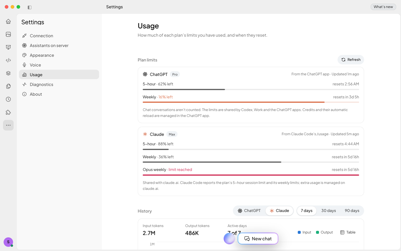The height and width of the screenshot is (251, 401).
Task: Open the code brackets icon in the left rail
Action: pyautogui.click(x=8, y=60)
